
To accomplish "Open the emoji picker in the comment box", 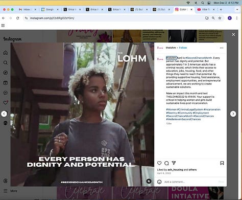I will pyautogui.click(x=159, y=182).
